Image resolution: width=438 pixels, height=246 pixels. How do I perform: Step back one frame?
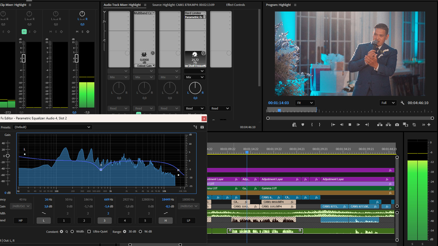pos(342,125)
